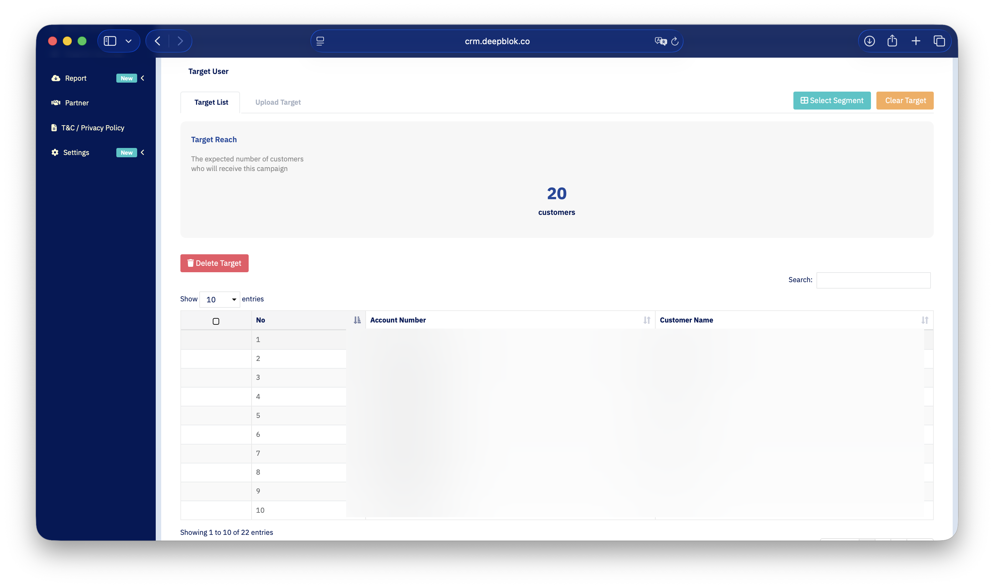Click the crm.deepblok.co address bar
The image size is (994, 588).
point(497,41)
